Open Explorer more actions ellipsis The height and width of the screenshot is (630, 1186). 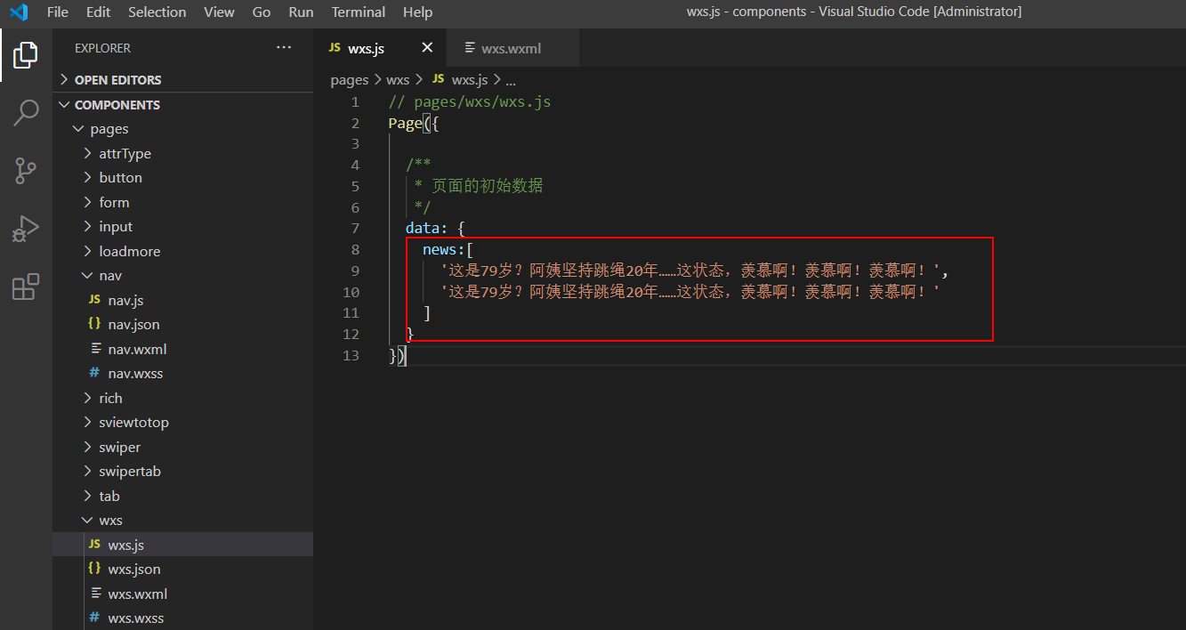(284, 48)
